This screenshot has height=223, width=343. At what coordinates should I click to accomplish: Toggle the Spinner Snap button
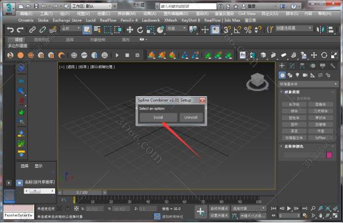point(258,30)
